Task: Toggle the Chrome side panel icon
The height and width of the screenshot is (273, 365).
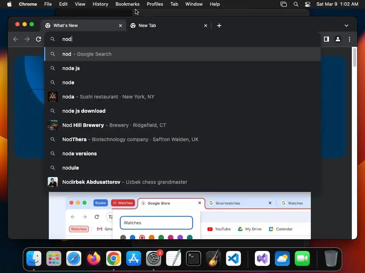Action: pos(327,39)
